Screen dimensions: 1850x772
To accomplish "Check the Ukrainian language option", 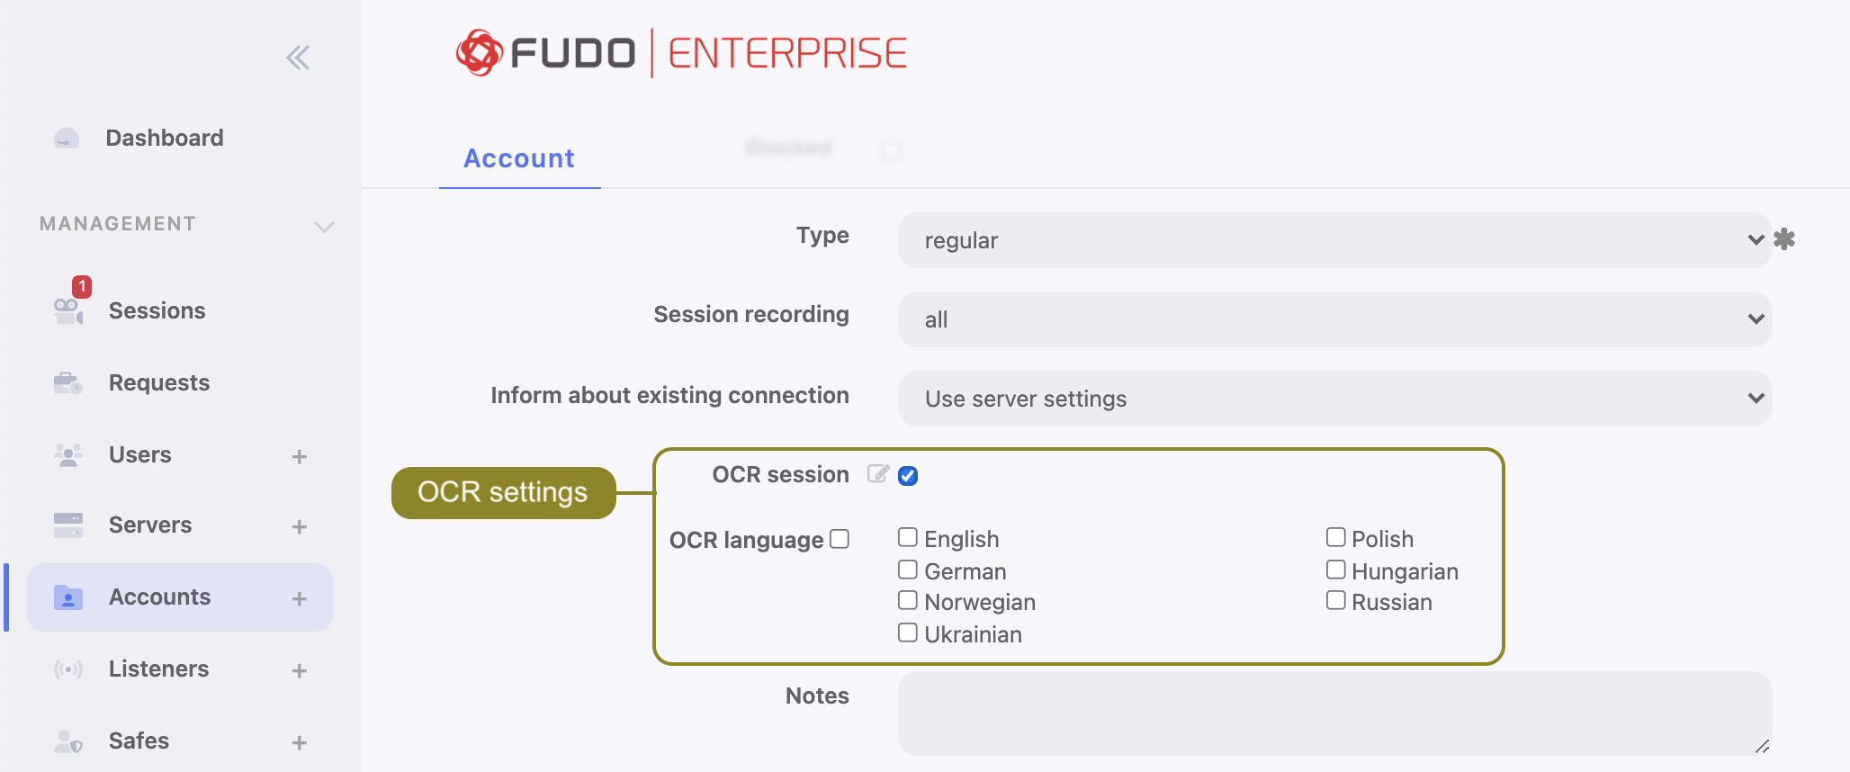I will [908, 633].
